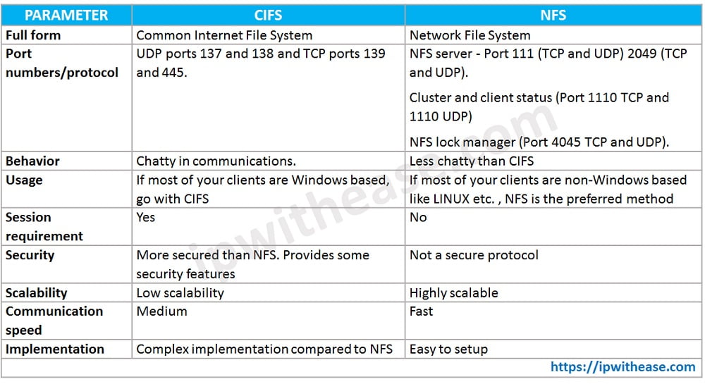Image resolution: width=705 pixels, height=384 pixels.
Task: Click the Behavior row label
Action: (32, 161)
